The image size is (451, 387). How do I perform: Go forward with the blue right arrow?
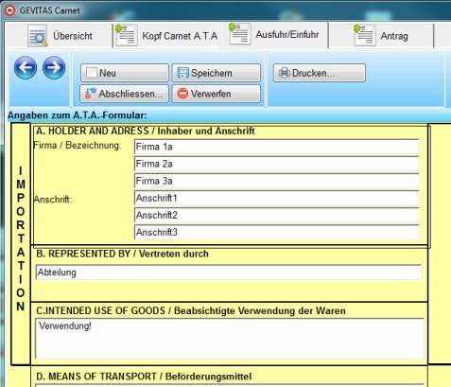coord(54,67)
